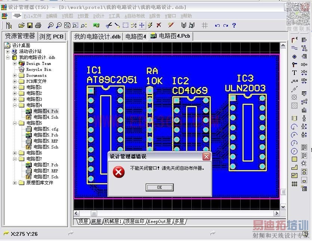Screen dimensions: 312x241
Task: Zoom out with the minus magnifier
Action: tap(59, 25)
